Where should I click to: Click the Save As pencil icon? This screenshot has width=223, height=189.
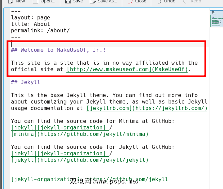click(x=93, y=1)
